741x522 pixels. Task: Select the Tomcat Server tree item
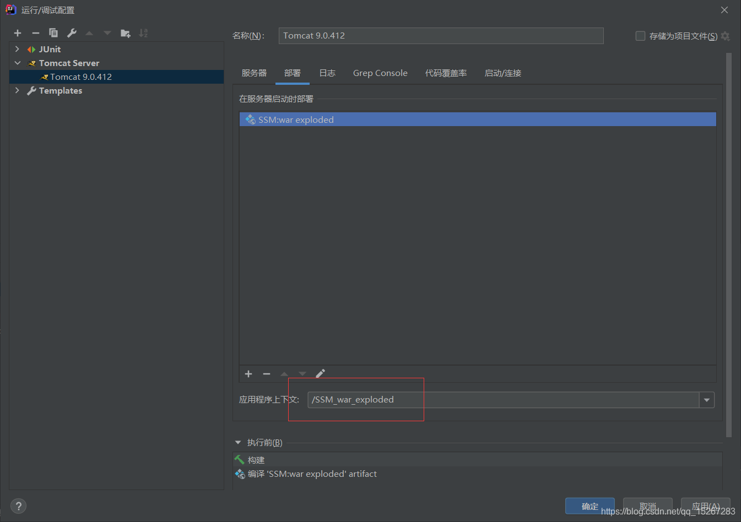116,63
